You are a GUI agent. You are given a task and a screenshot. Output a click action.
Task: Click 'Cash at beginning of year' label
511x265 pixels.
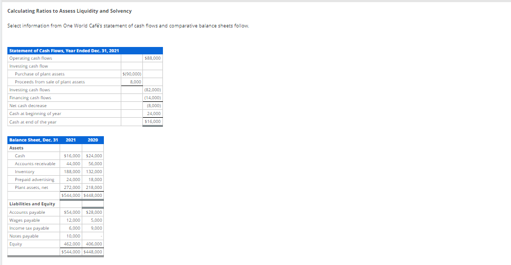pyautogui.click(x=35, y=113)
